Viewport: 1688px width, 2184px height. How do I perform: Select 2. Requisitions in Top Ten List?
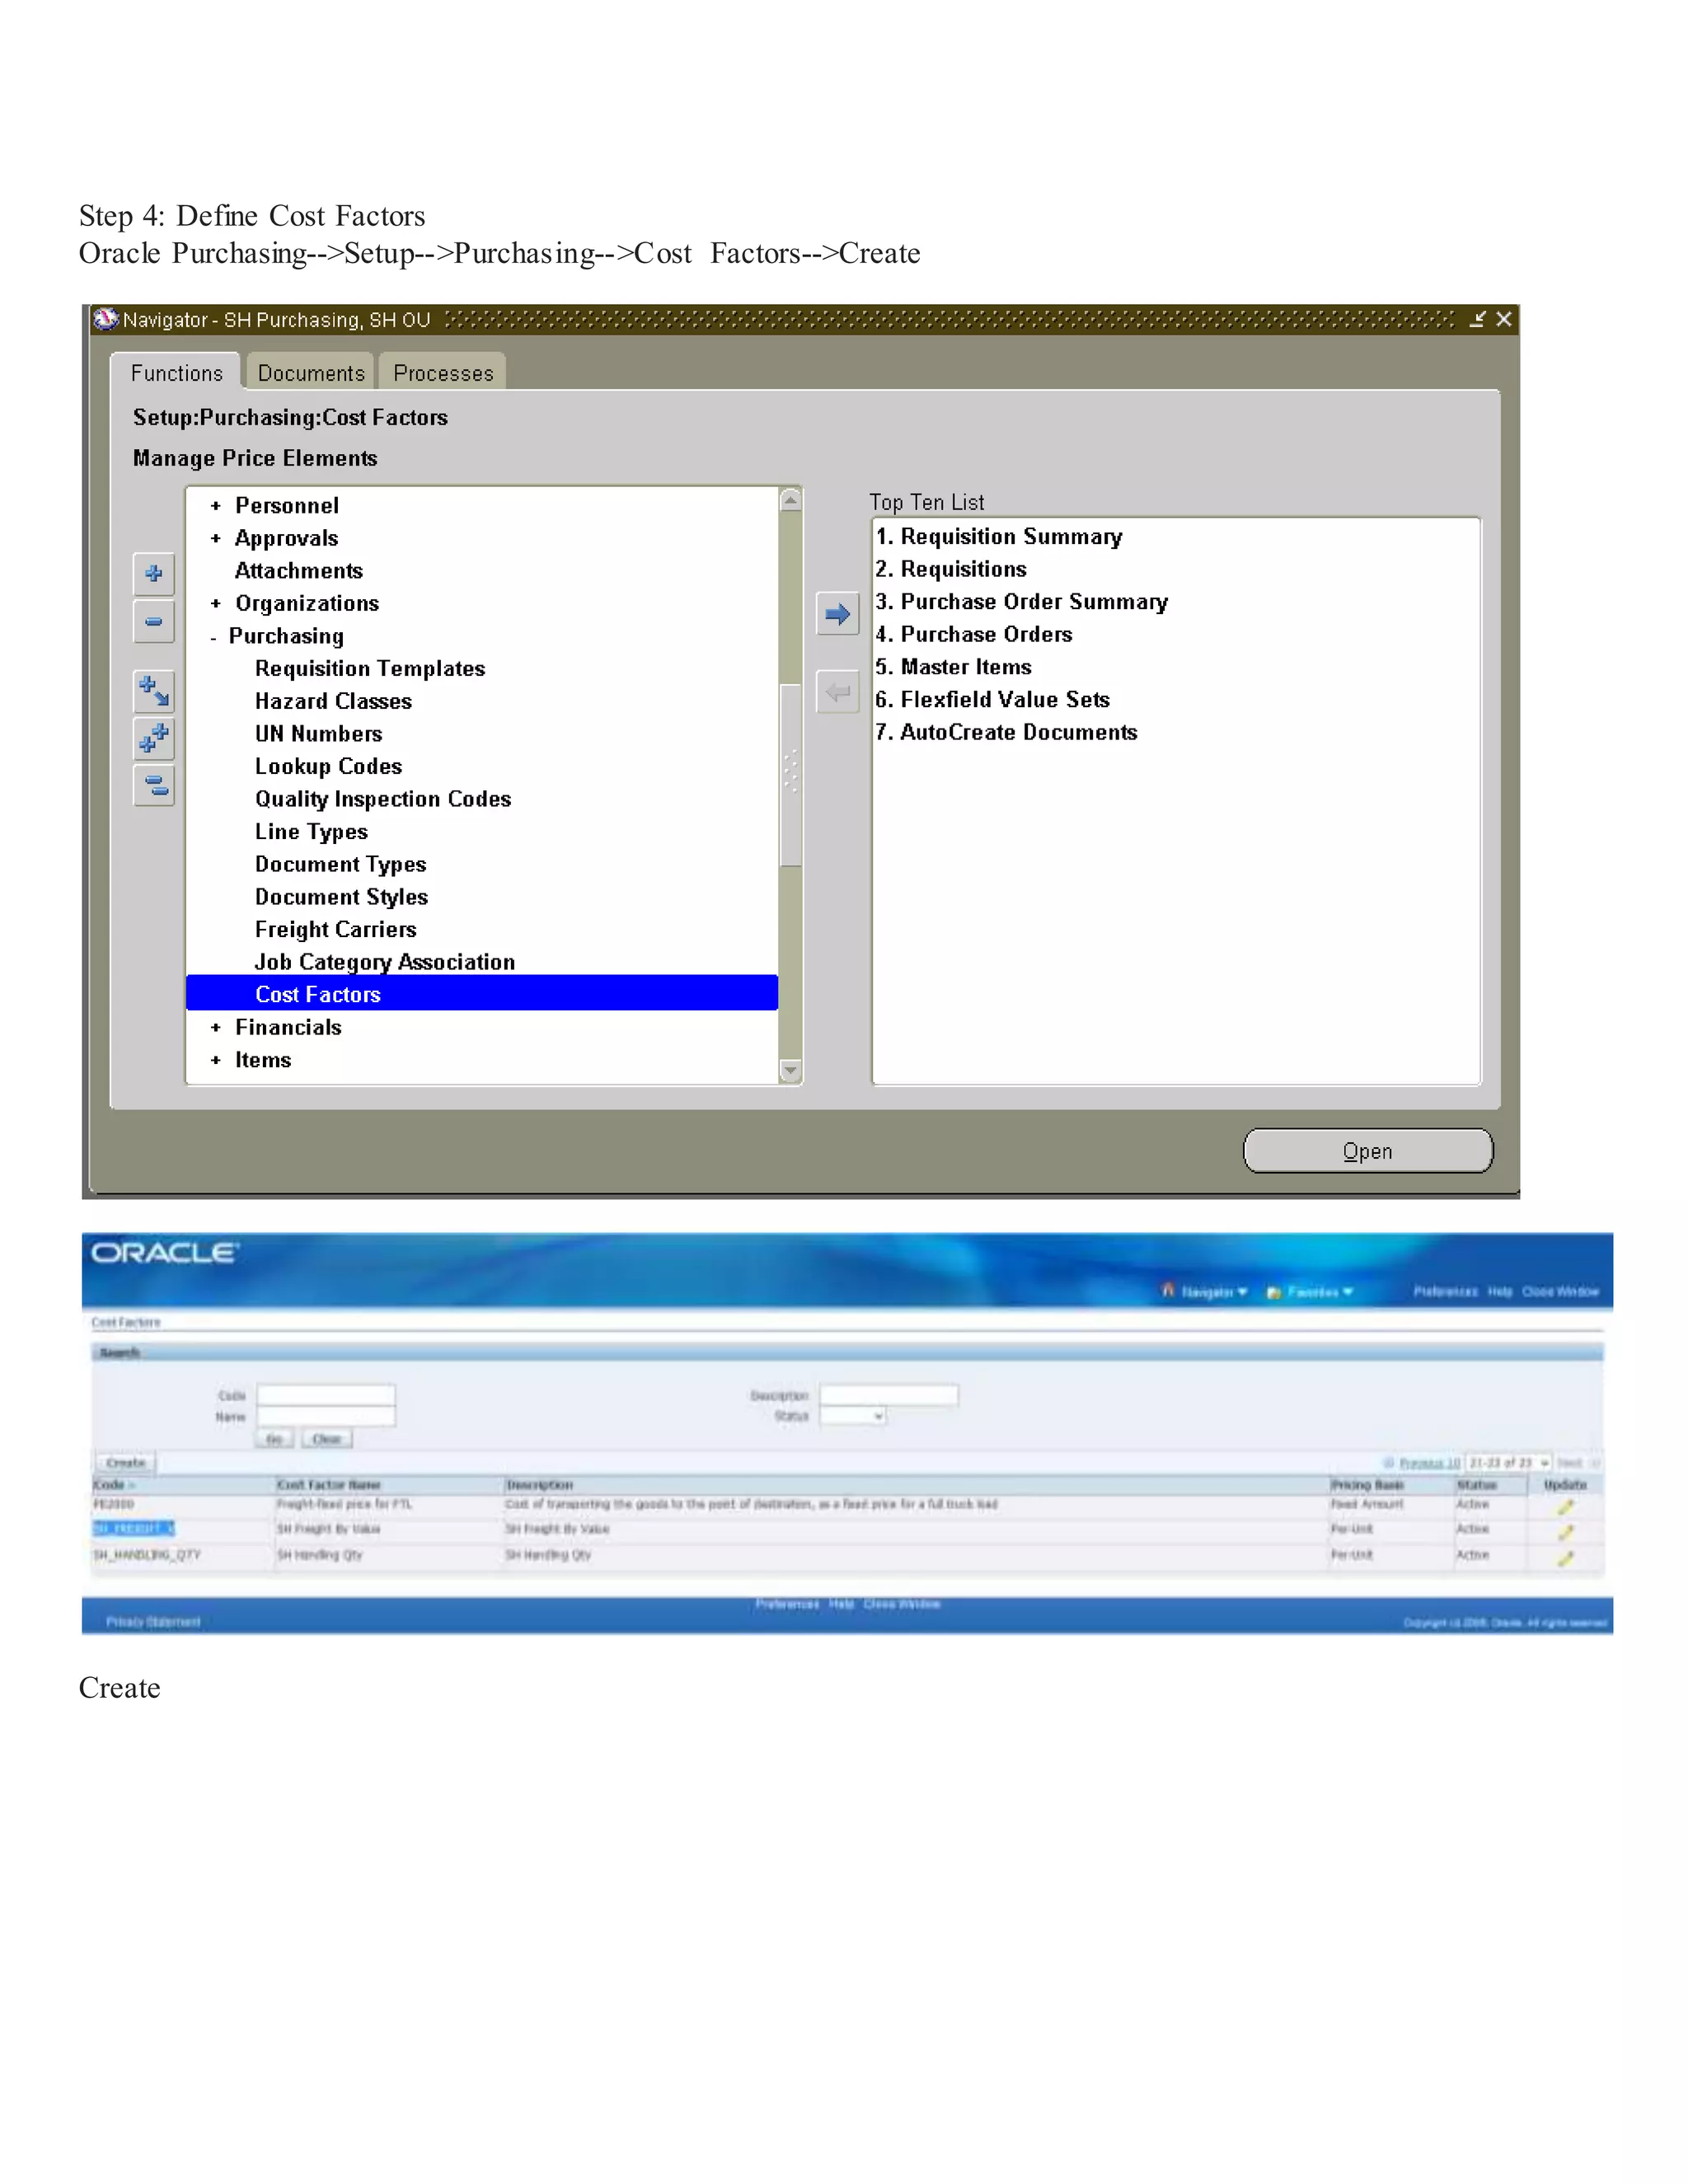(951, 570)
